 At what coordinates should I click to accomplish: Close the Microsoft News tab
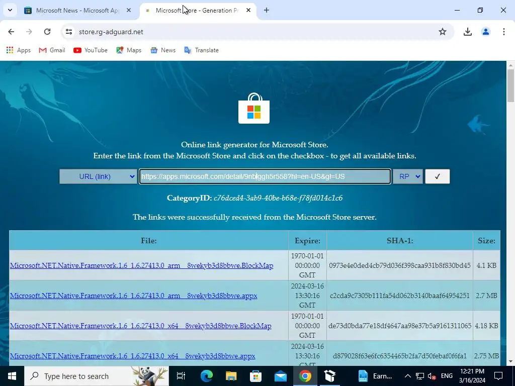(x=128, y=10)
